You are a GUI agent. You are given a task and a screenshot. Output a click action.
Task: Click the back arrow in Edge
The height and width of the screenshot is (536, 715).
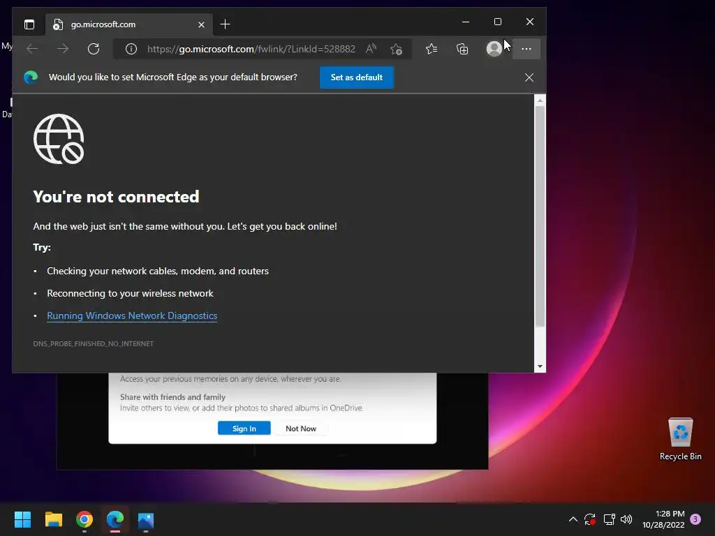[32, 49]
